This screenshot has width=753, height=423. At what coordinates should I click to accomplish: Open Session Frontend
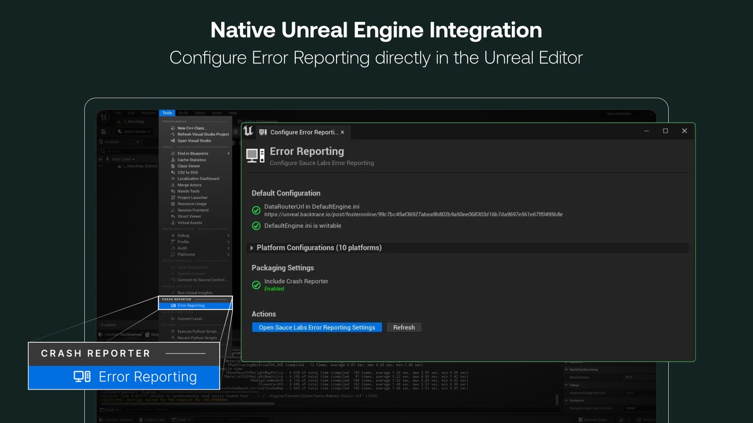tap(195, 210)
